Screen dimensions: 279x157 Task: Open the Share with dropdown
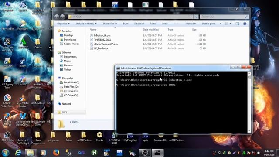(x=110, y=24)
